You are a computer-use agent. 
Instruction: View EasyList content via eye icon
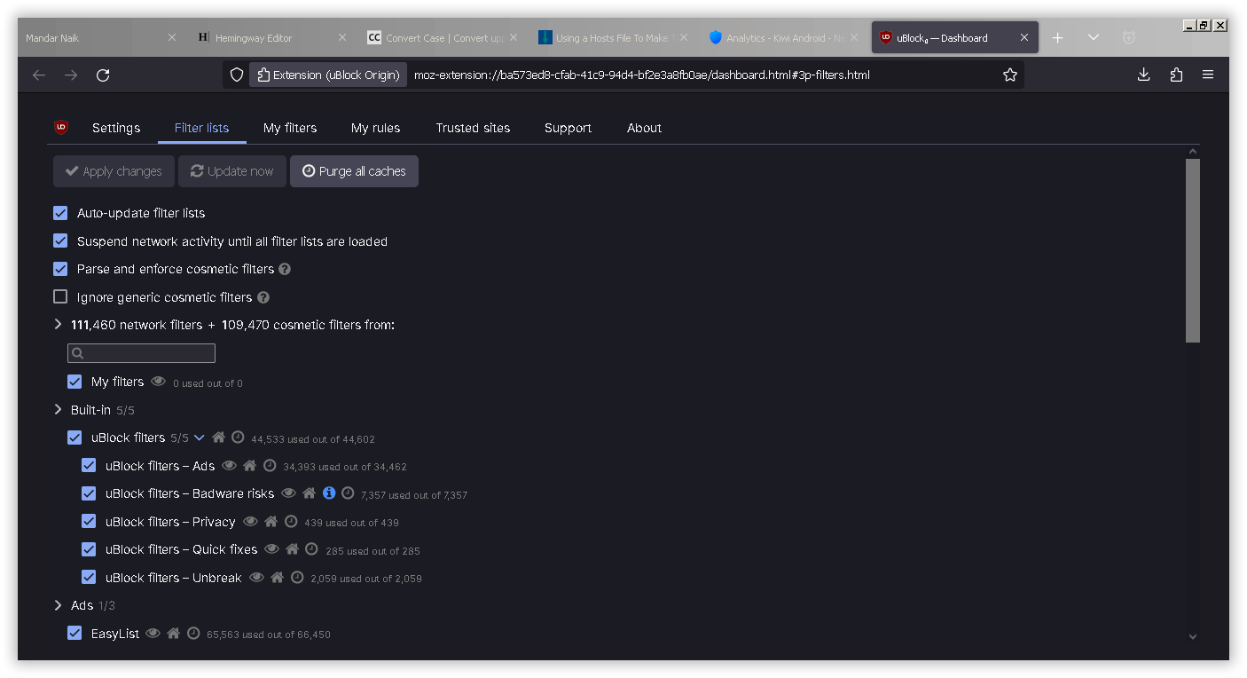(153, 633)
